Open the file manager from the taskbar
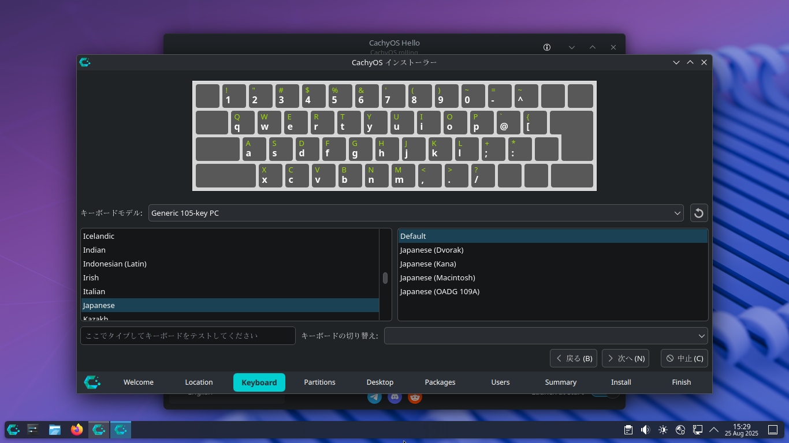789x443 pixels. tap(55, 430)
